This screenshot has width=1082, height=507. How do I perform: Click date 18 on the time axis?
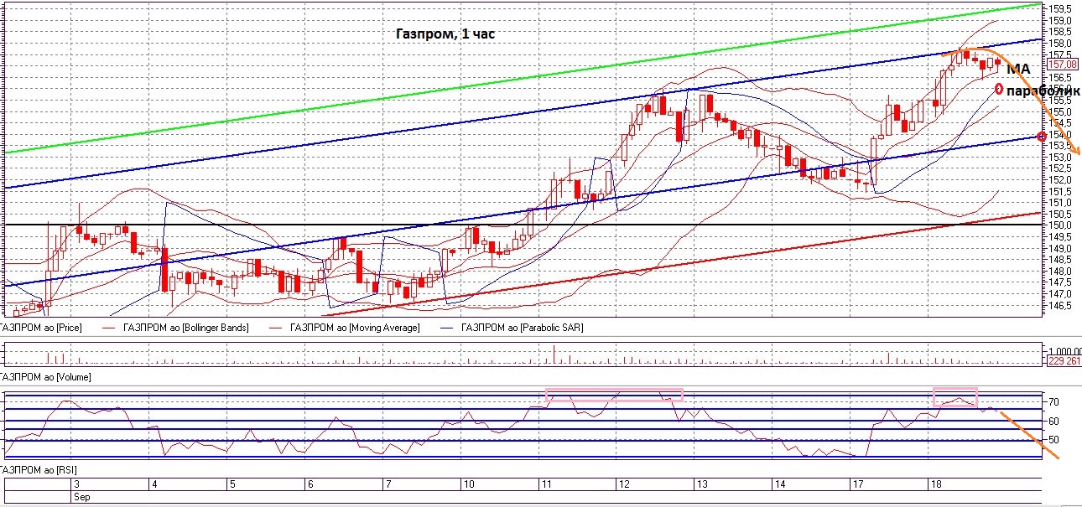click(x=935, y=485)
